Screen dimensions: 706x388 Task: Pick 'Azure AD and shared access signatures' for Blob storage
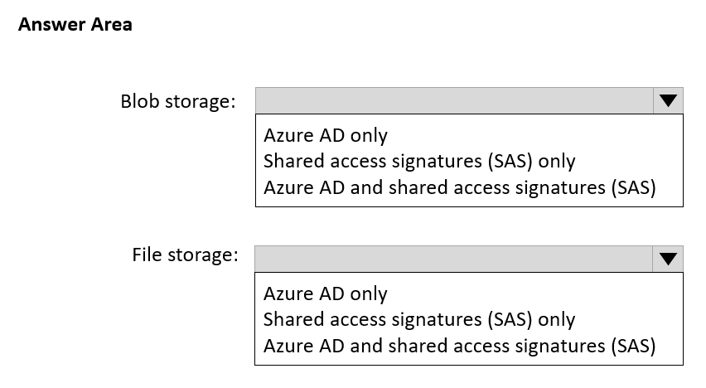click(459, 187)
